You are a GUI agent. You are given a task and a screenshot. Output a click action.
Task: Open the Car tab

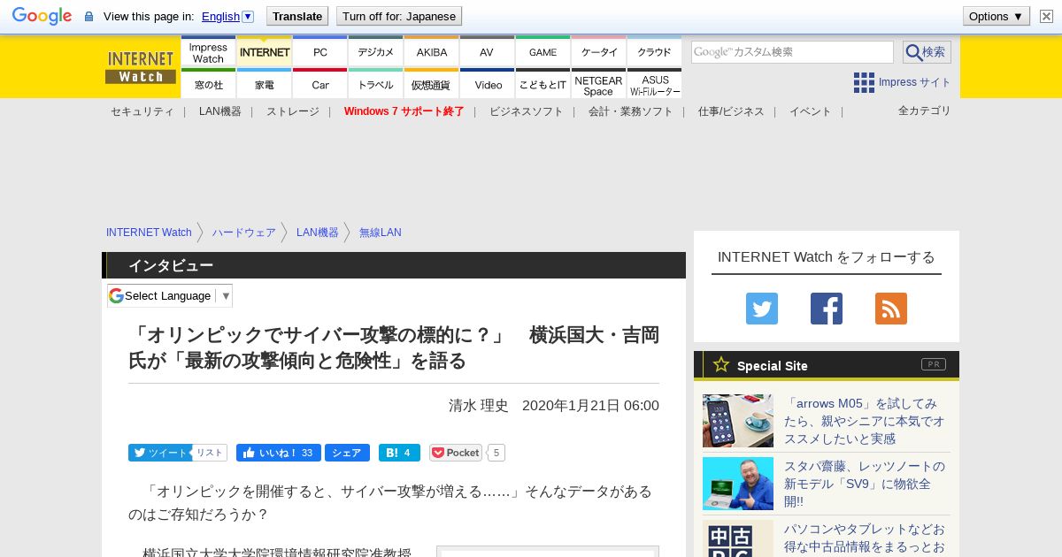coord(320,84)
